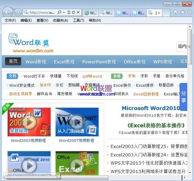This screenshot has width=194, height=181.
Task: Open the 自动生成目录 link
Action: tap(21, 94)
